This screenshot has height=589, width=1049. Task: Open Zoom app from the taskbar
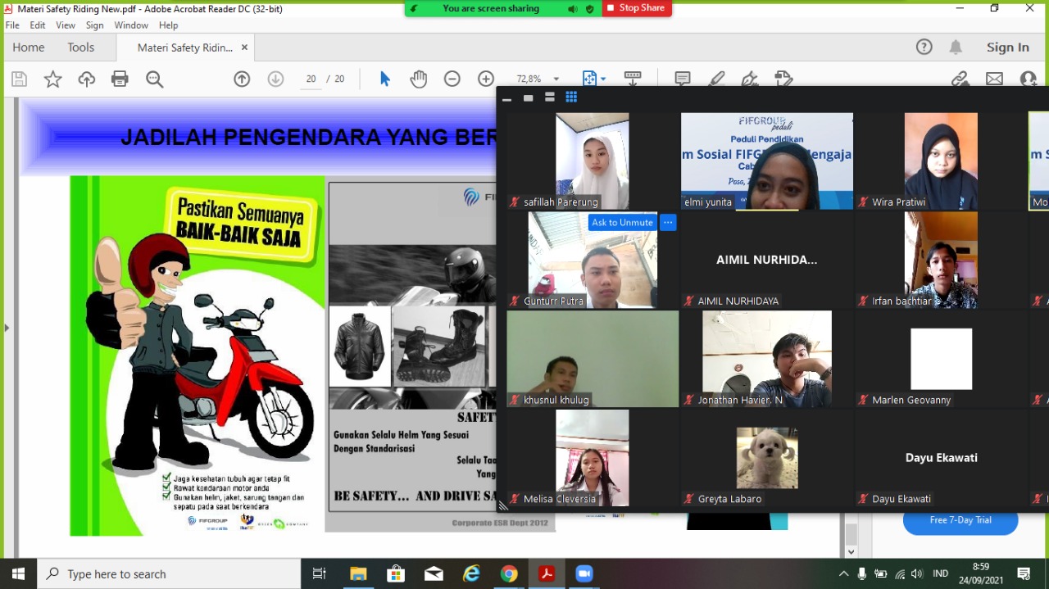click(x=584, y=573)
